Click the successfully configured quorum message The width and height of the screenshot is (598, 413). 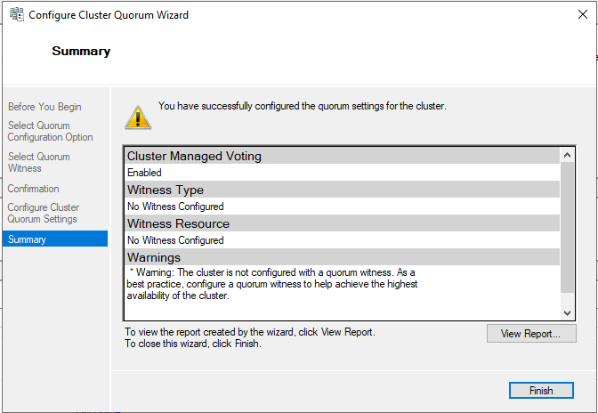click(x=302, y=106)
